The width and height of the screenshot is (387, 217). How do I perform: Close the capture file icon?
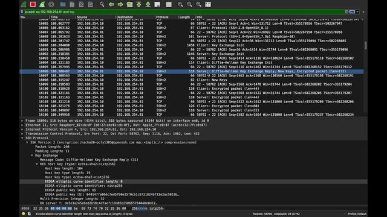tap(81, 4)
